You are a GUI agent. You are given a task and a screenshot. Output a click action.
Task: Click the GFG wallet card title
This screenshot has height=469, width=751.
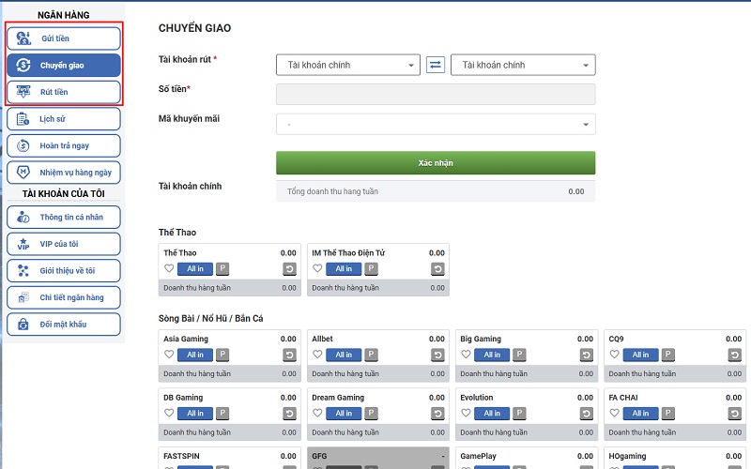tap(319, 456)
